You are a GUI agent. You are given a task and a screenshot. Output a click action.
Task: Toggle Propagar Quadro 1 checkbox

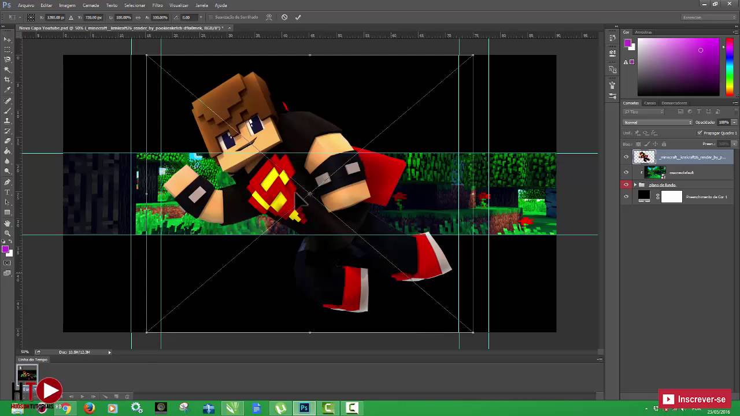point(700,133)
